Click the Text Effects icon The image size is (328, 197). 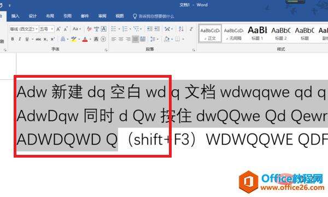[63, 39]
